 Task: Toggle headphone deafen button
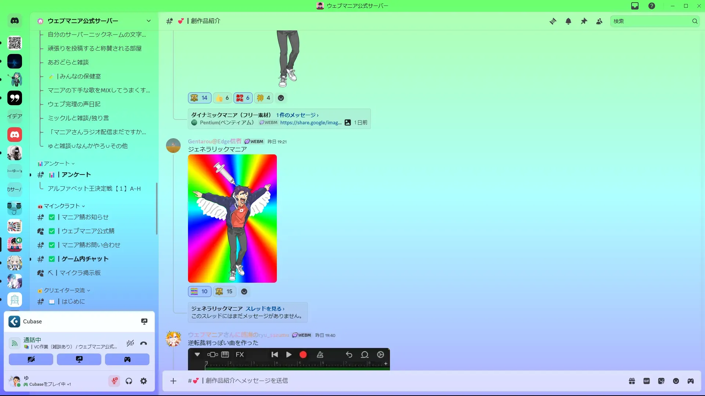click(x=129, y=381)
